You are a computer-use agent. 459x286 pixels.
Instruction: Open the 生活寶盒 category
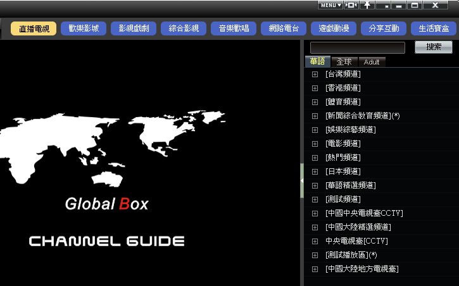[x=434, y=28]
